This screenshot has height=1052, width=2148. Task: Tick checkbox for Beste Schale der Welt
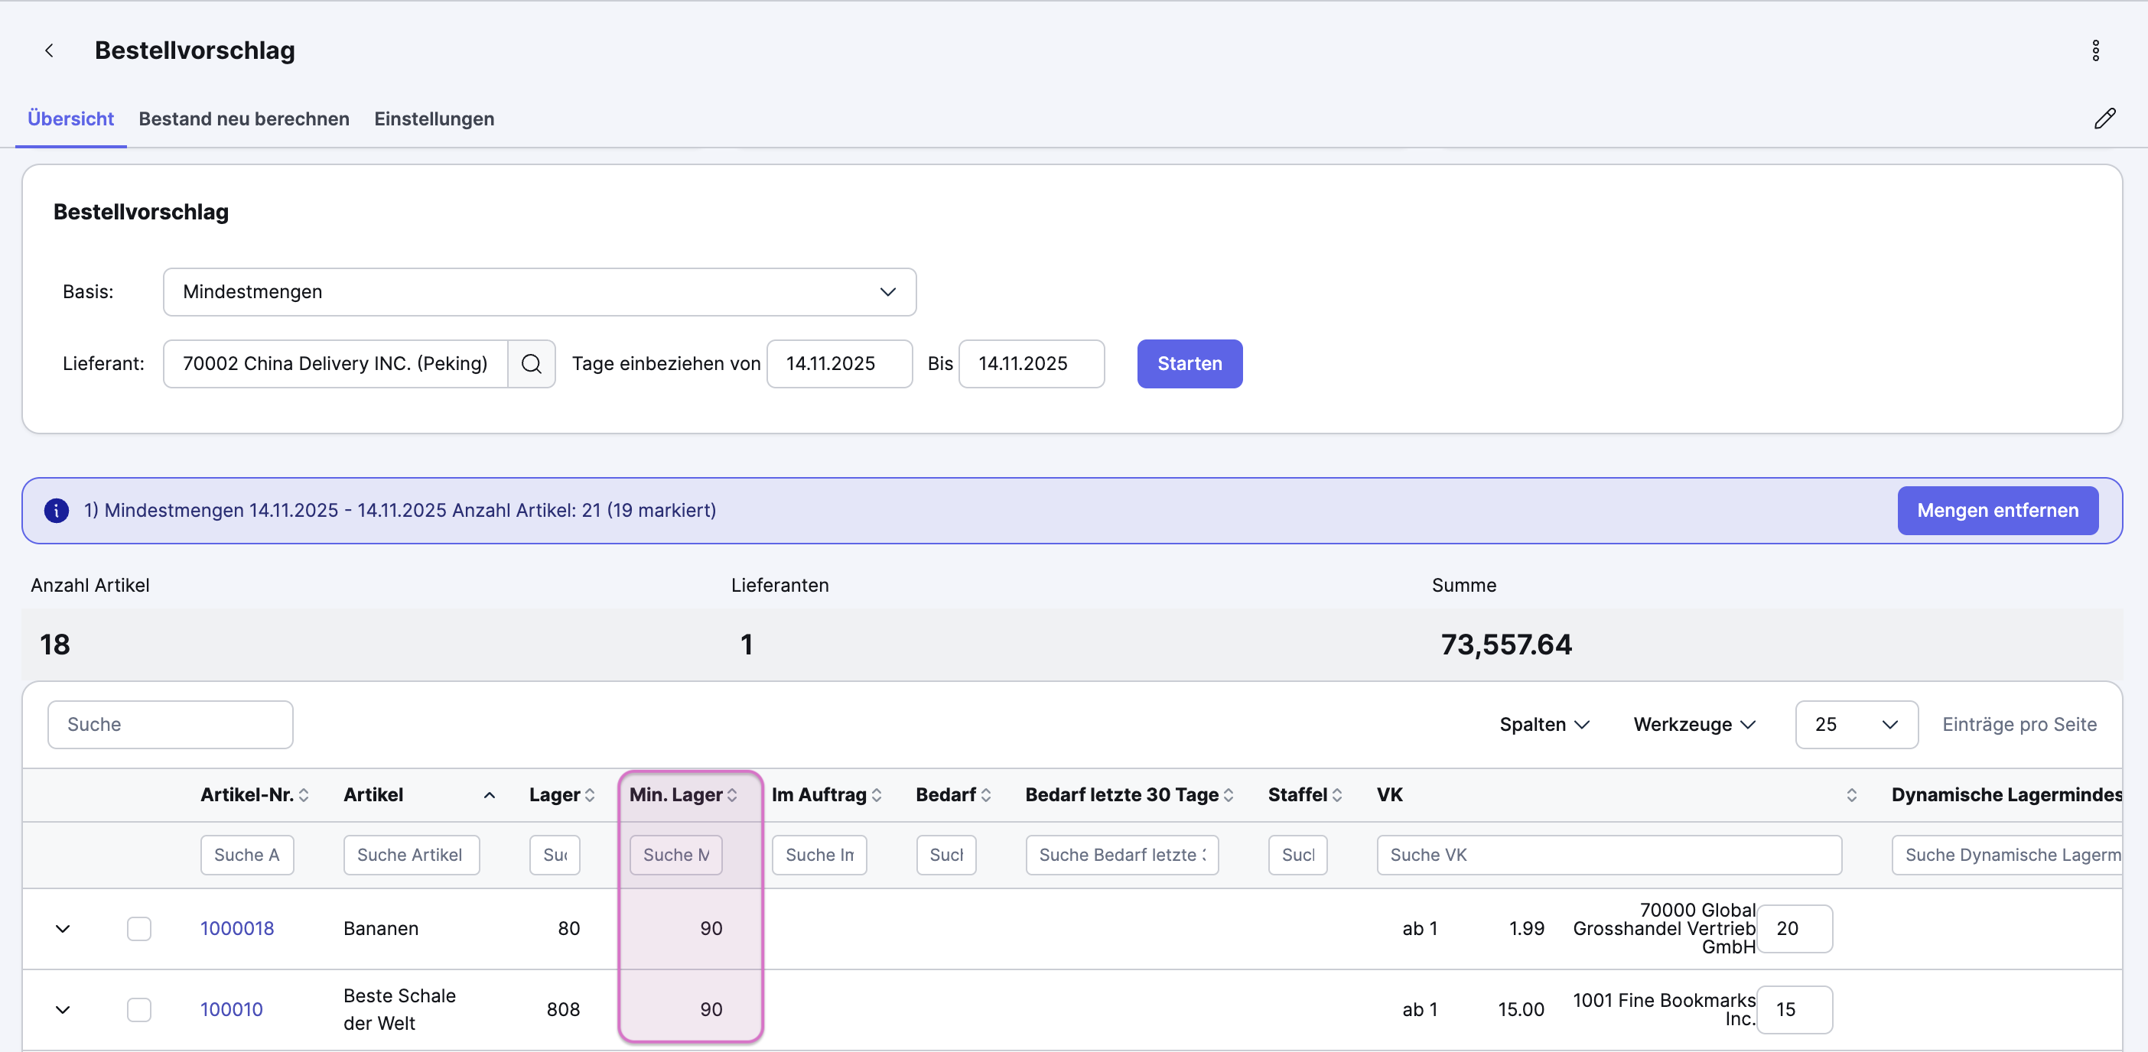(x=139, y=1009)
